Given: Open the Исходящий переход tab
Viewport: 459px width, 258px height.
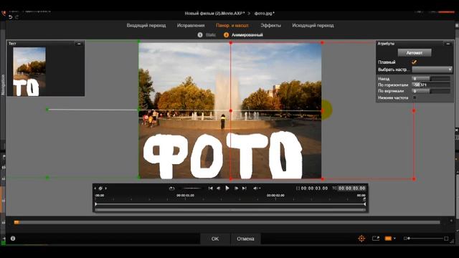Looking at the screenshot, I should pyautogui.click(x=313, y=26).
